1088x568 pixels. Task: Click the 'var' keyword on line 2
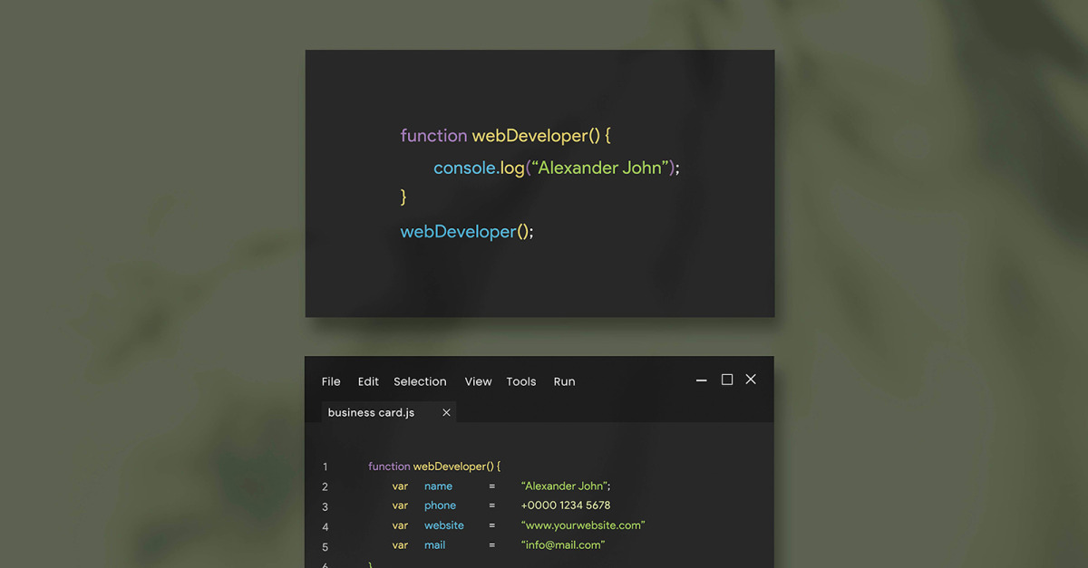400,486
